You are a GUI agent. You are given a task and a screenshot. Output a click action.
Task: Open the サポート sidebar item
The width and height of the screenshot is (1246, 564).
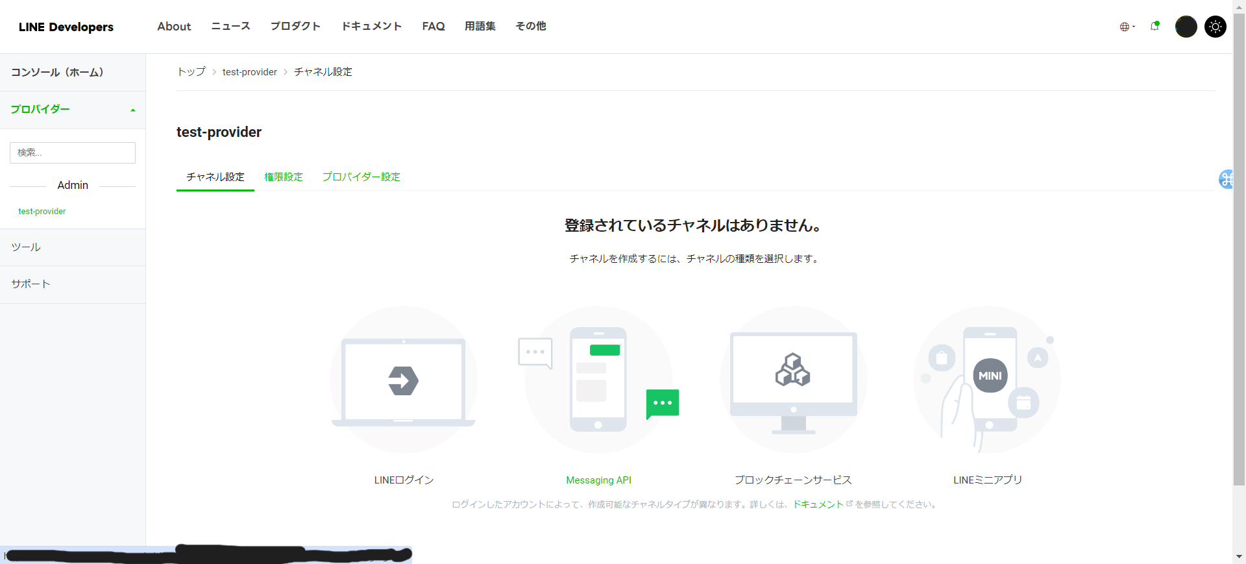73,284
